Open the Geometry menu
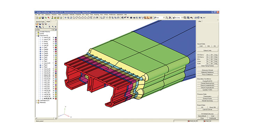Image resolution: width=253 pixels, height=133 pixels. point(54,15)
